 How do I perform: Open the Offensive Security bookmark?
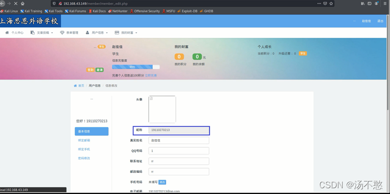[x=145, y=11]
